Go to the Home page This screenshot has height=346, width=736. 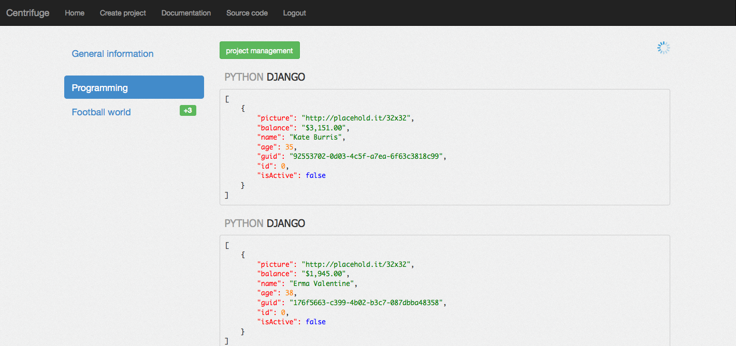(75, 13)
